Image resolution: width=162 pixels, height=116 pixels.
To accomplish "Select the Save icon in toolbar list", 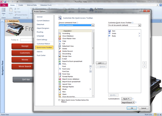I will coord(109,31).
